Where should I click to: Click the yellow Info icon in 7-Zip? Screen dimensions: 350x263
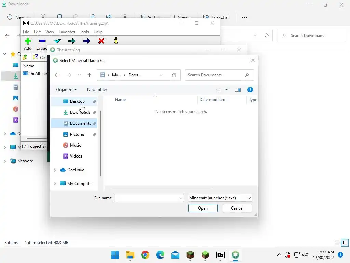tap(116, 40)
